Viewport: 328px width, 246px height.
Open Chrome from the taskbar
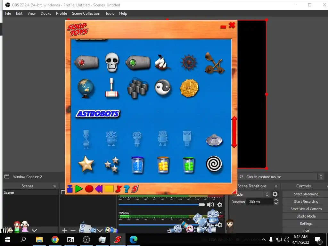tap(55, 240)
